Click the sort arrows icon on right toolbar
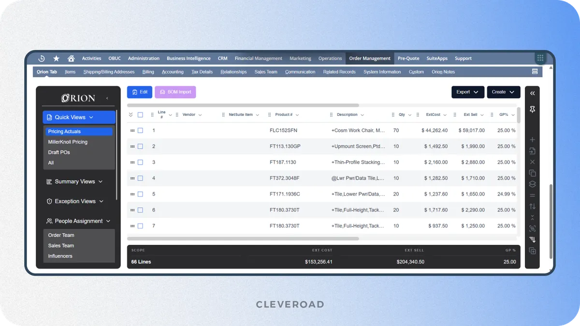 pos(532,206)
